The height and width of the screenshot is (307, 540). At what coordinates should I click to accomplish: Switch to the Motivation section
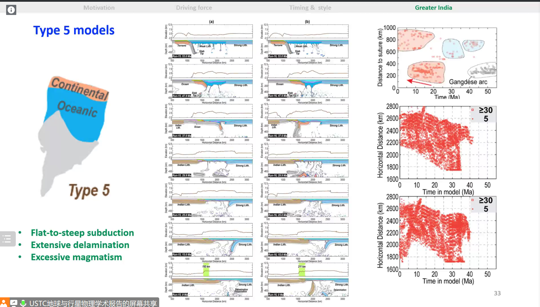pyautogui.click(x=99, y=8)
